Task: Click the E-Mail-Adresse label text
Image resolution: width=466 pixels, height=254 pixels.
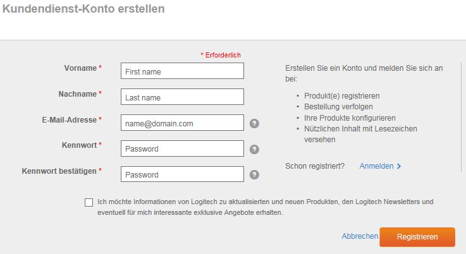Action: tap(70, 119)
